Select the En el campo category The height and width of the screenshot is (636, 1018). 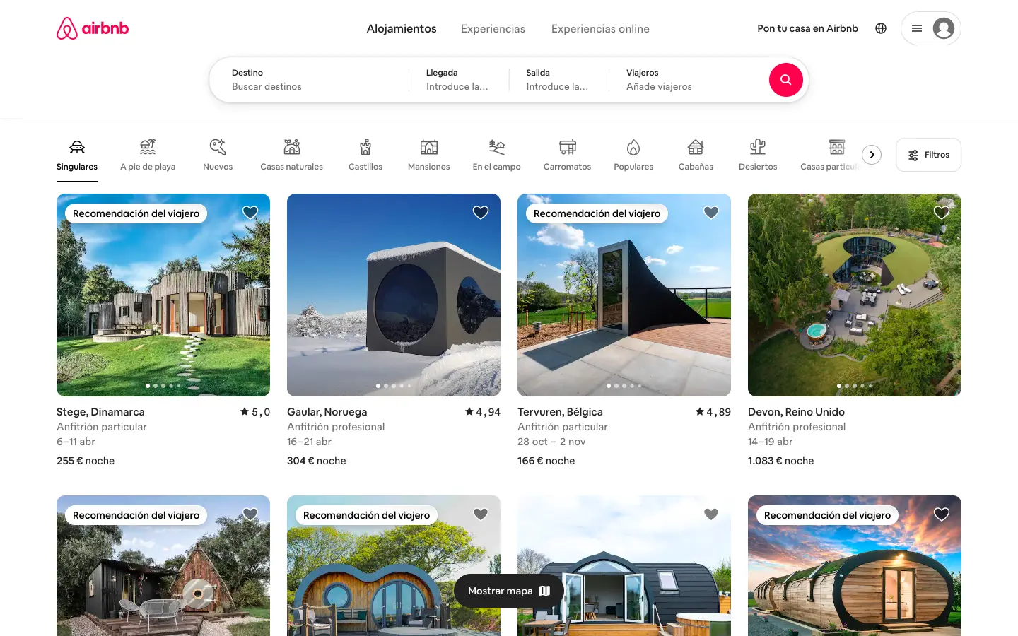click(497, 155)
